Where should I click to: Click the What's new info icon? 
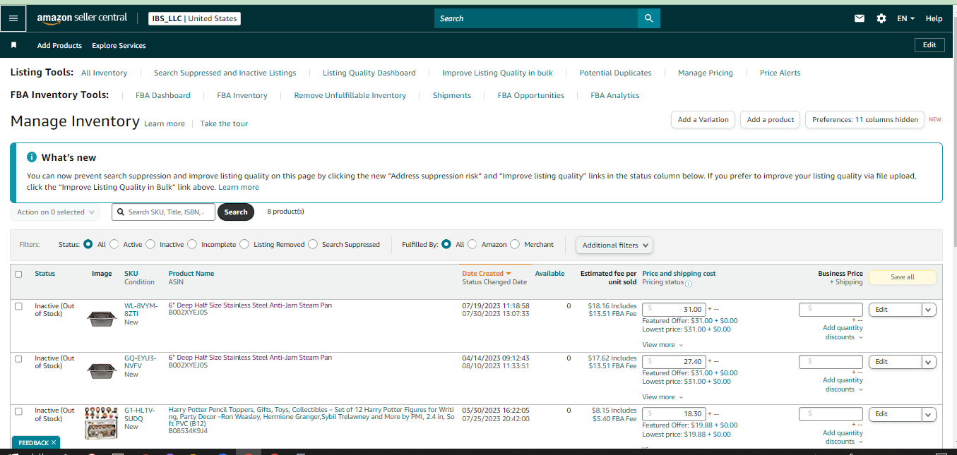point(31,157)
